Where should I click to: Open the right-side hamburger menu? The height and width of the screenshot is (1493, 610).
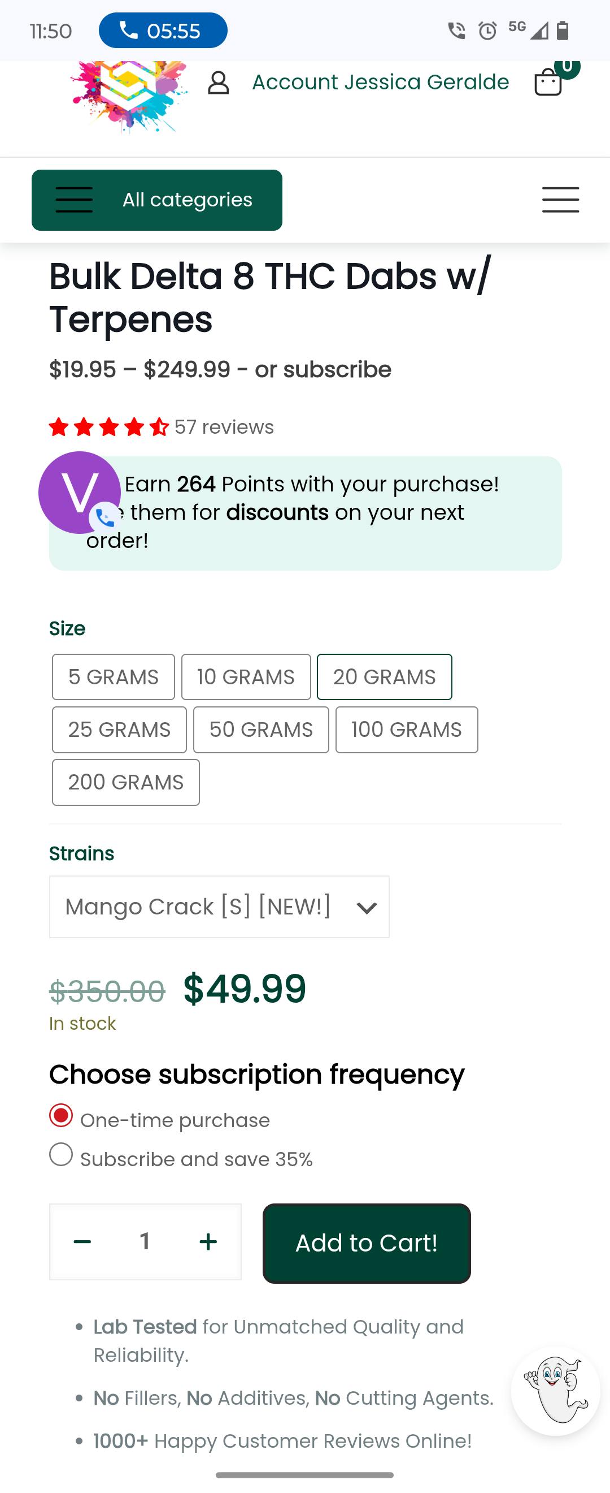pyautogui.click(x=560, y=200)
